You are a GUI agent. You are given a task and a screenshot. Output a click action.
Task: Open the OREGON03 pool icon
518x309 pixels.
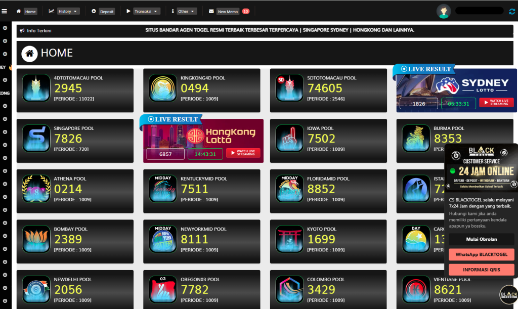(x=162, y=289)
